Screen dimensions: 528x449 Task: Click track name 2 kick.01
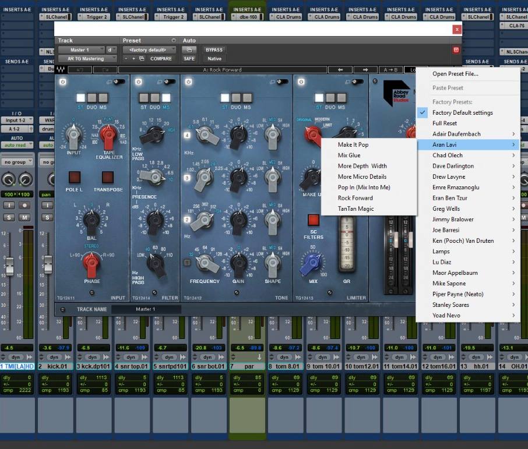click(x=55, y=366)
